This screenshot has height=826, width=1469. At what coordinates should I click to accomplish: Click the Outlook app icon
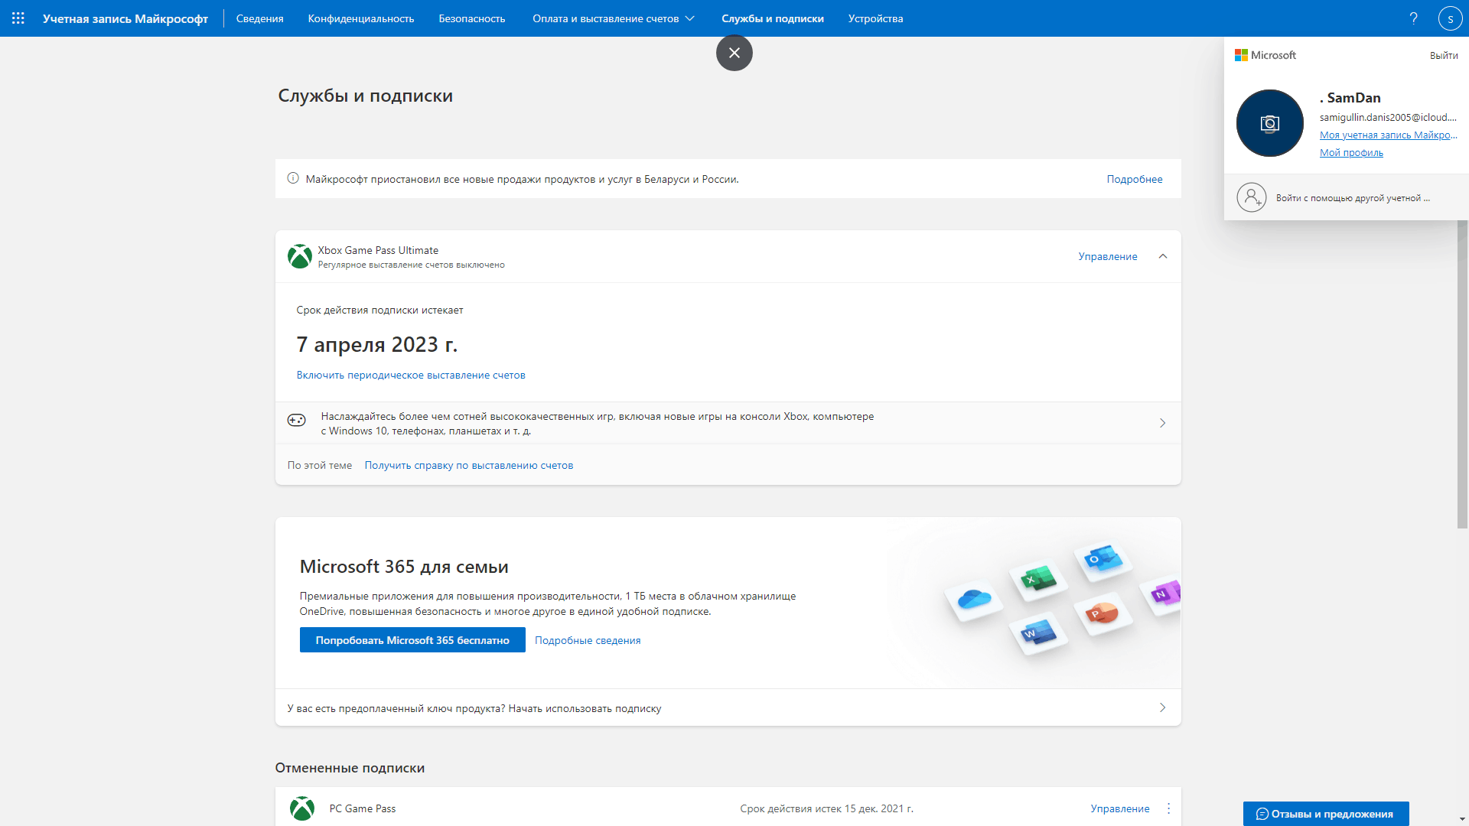[x=1103, y=559]
